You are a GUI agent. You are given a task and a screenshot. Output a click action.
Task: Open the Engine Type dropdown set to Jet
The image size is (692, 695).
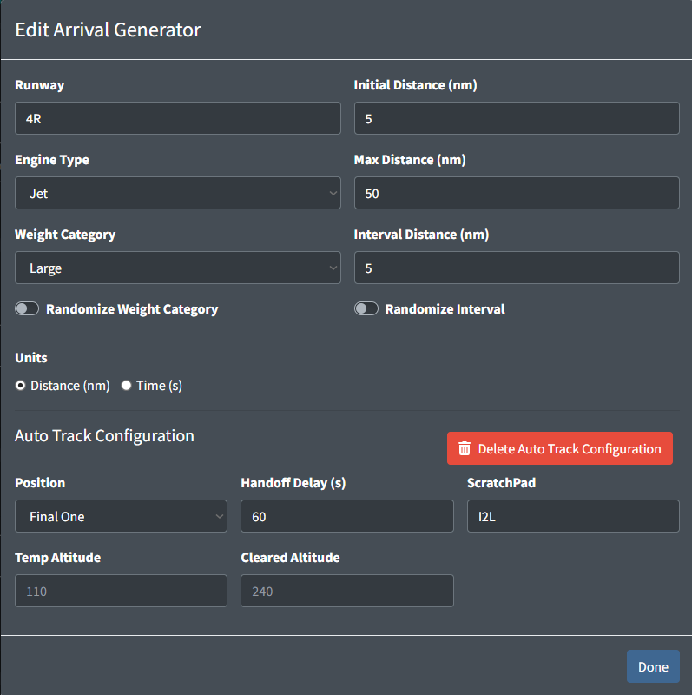tap(178, 193)
